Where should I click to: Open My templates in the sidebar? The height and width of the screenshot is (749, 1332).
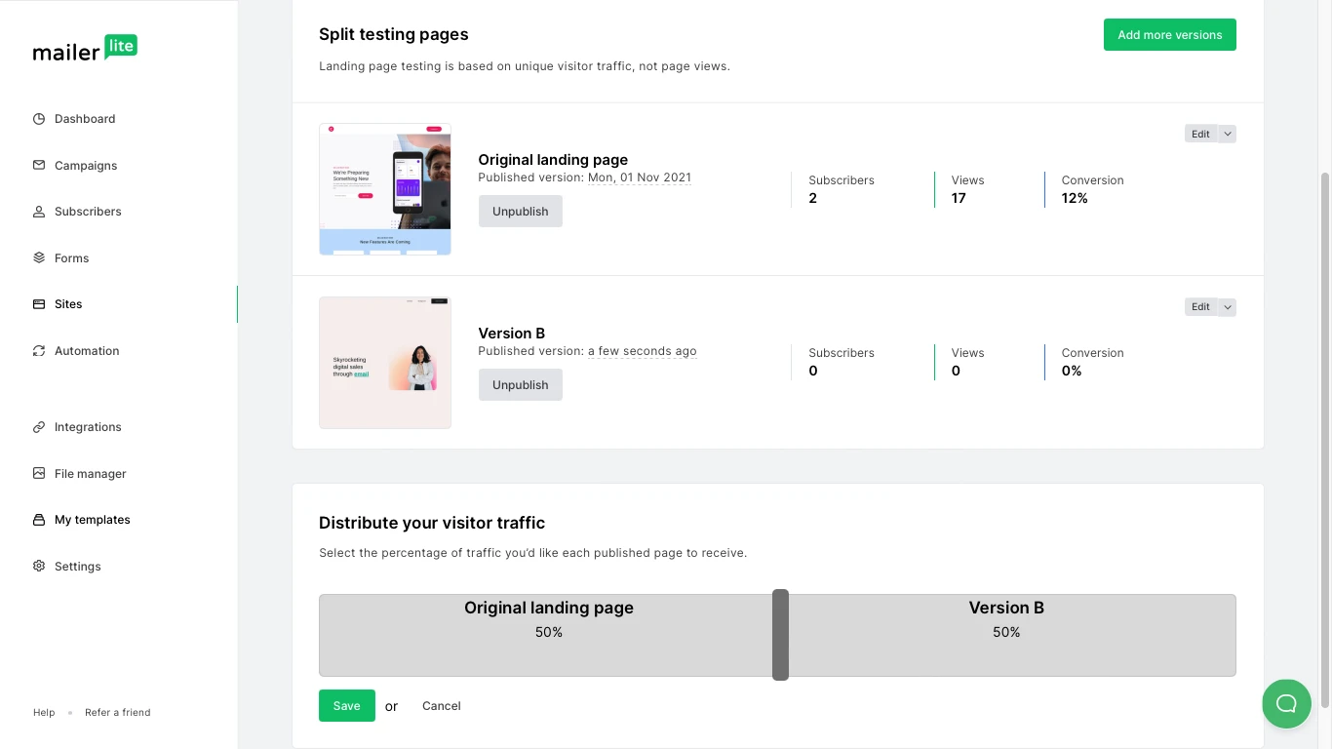coord(92,520)
